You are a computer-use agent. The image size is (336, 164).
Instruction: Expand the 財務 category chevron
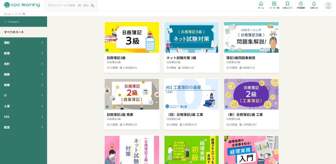click(42, 85)
